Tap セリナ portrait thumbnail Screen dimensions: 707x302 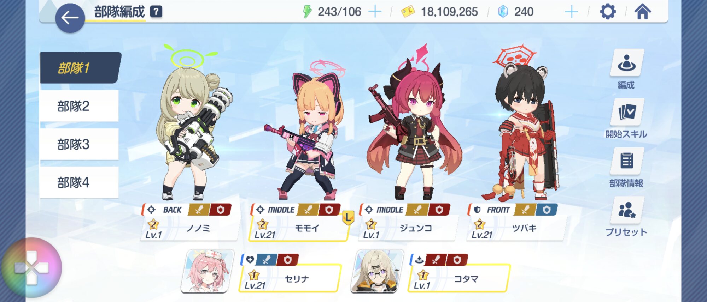click(208, 271)
